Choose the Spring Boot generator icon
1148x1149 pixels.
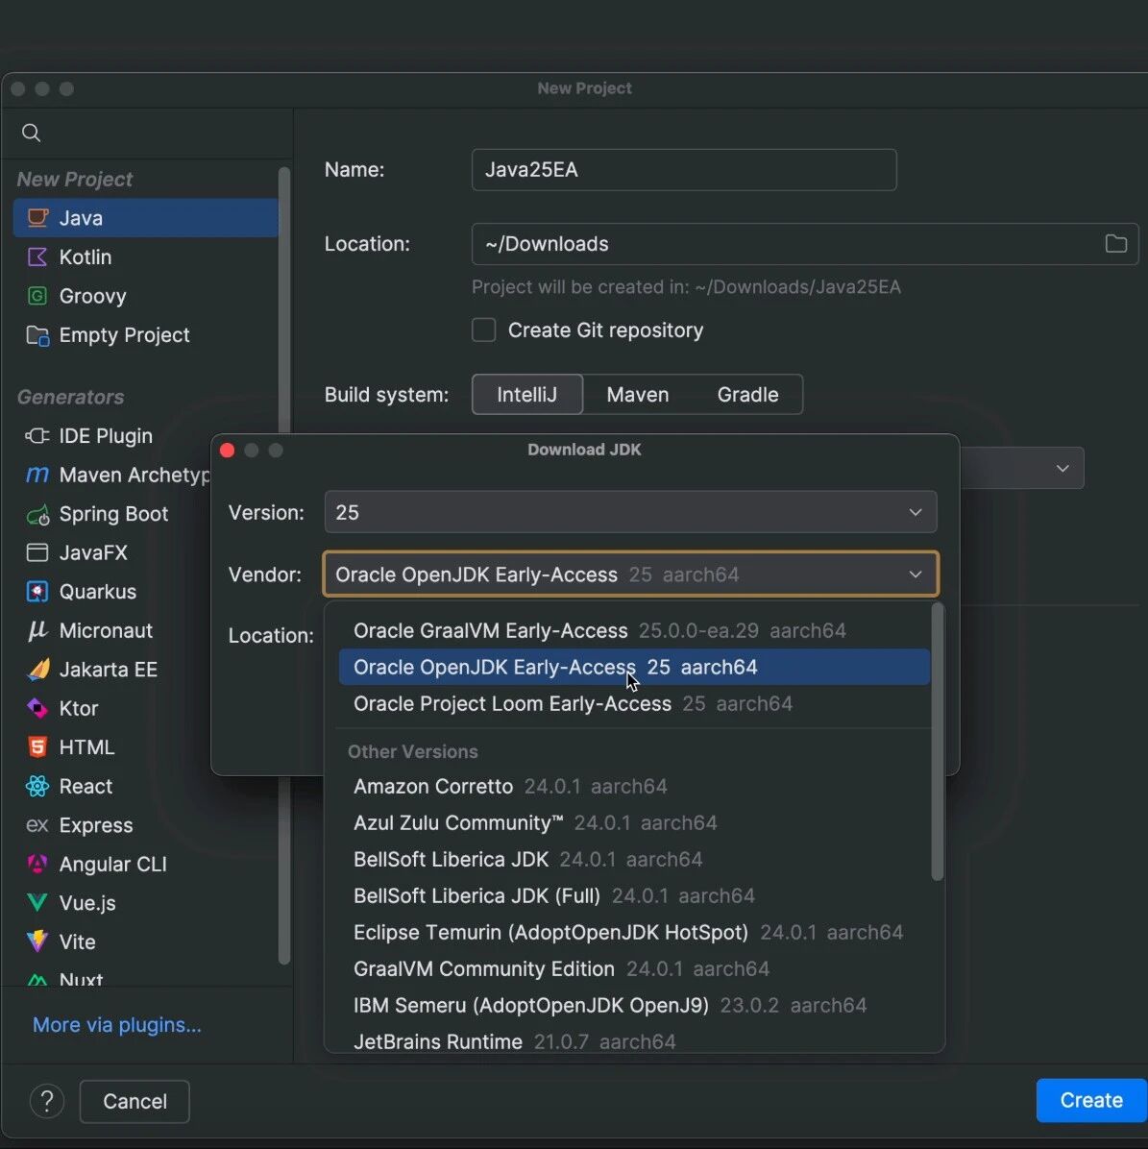[x=37, y=514]
